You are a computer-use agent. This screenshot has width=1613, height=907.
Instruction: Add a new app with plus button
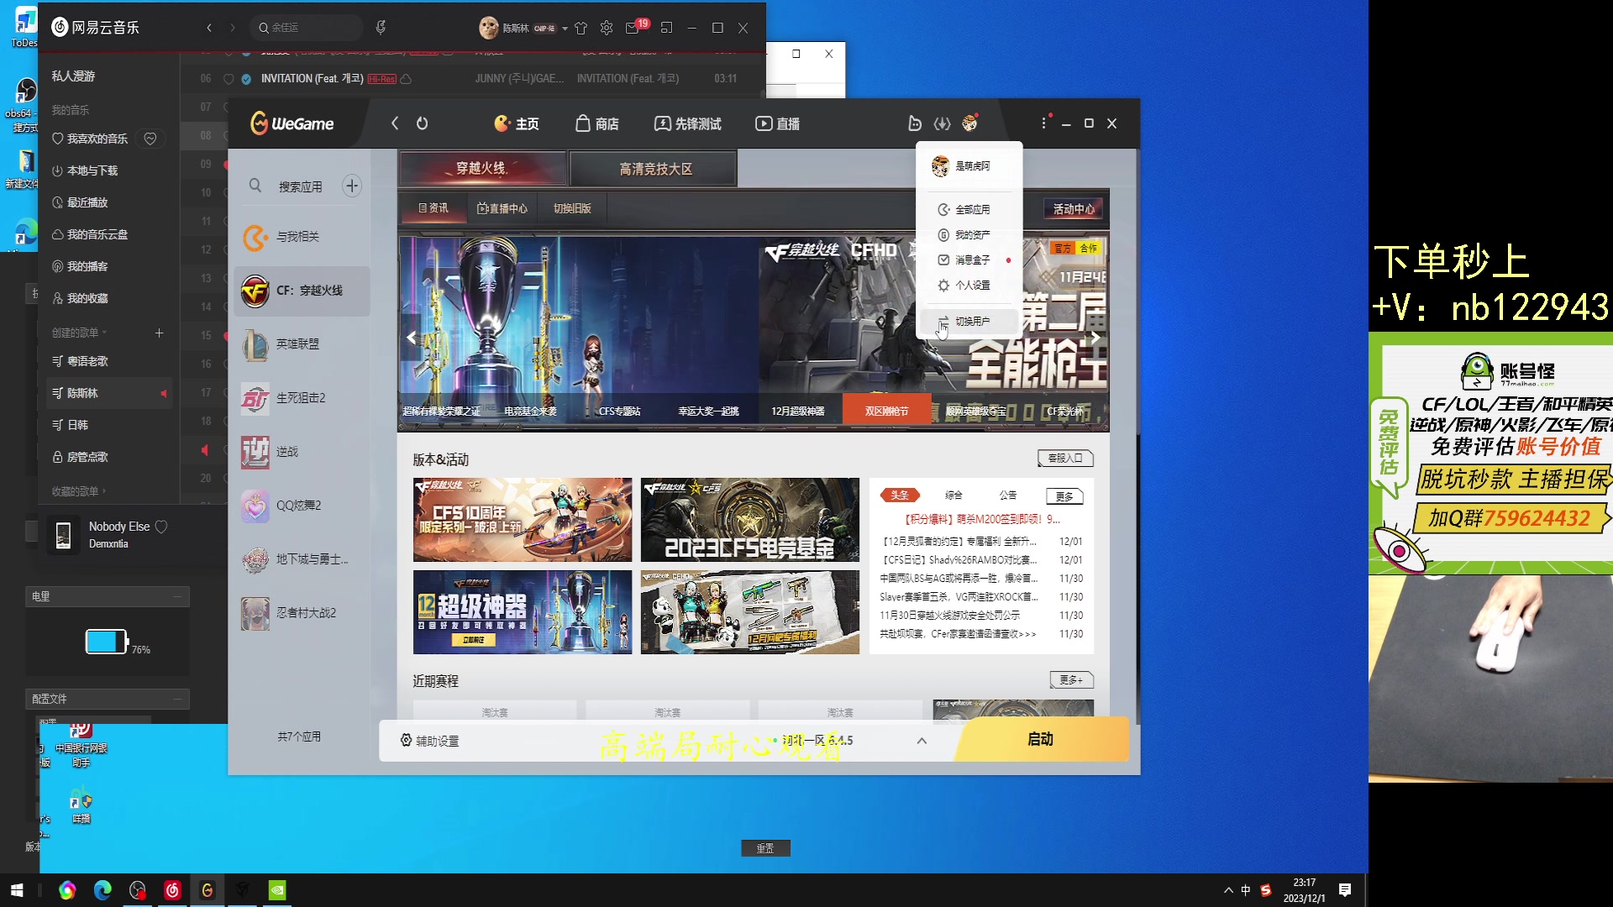352,186
